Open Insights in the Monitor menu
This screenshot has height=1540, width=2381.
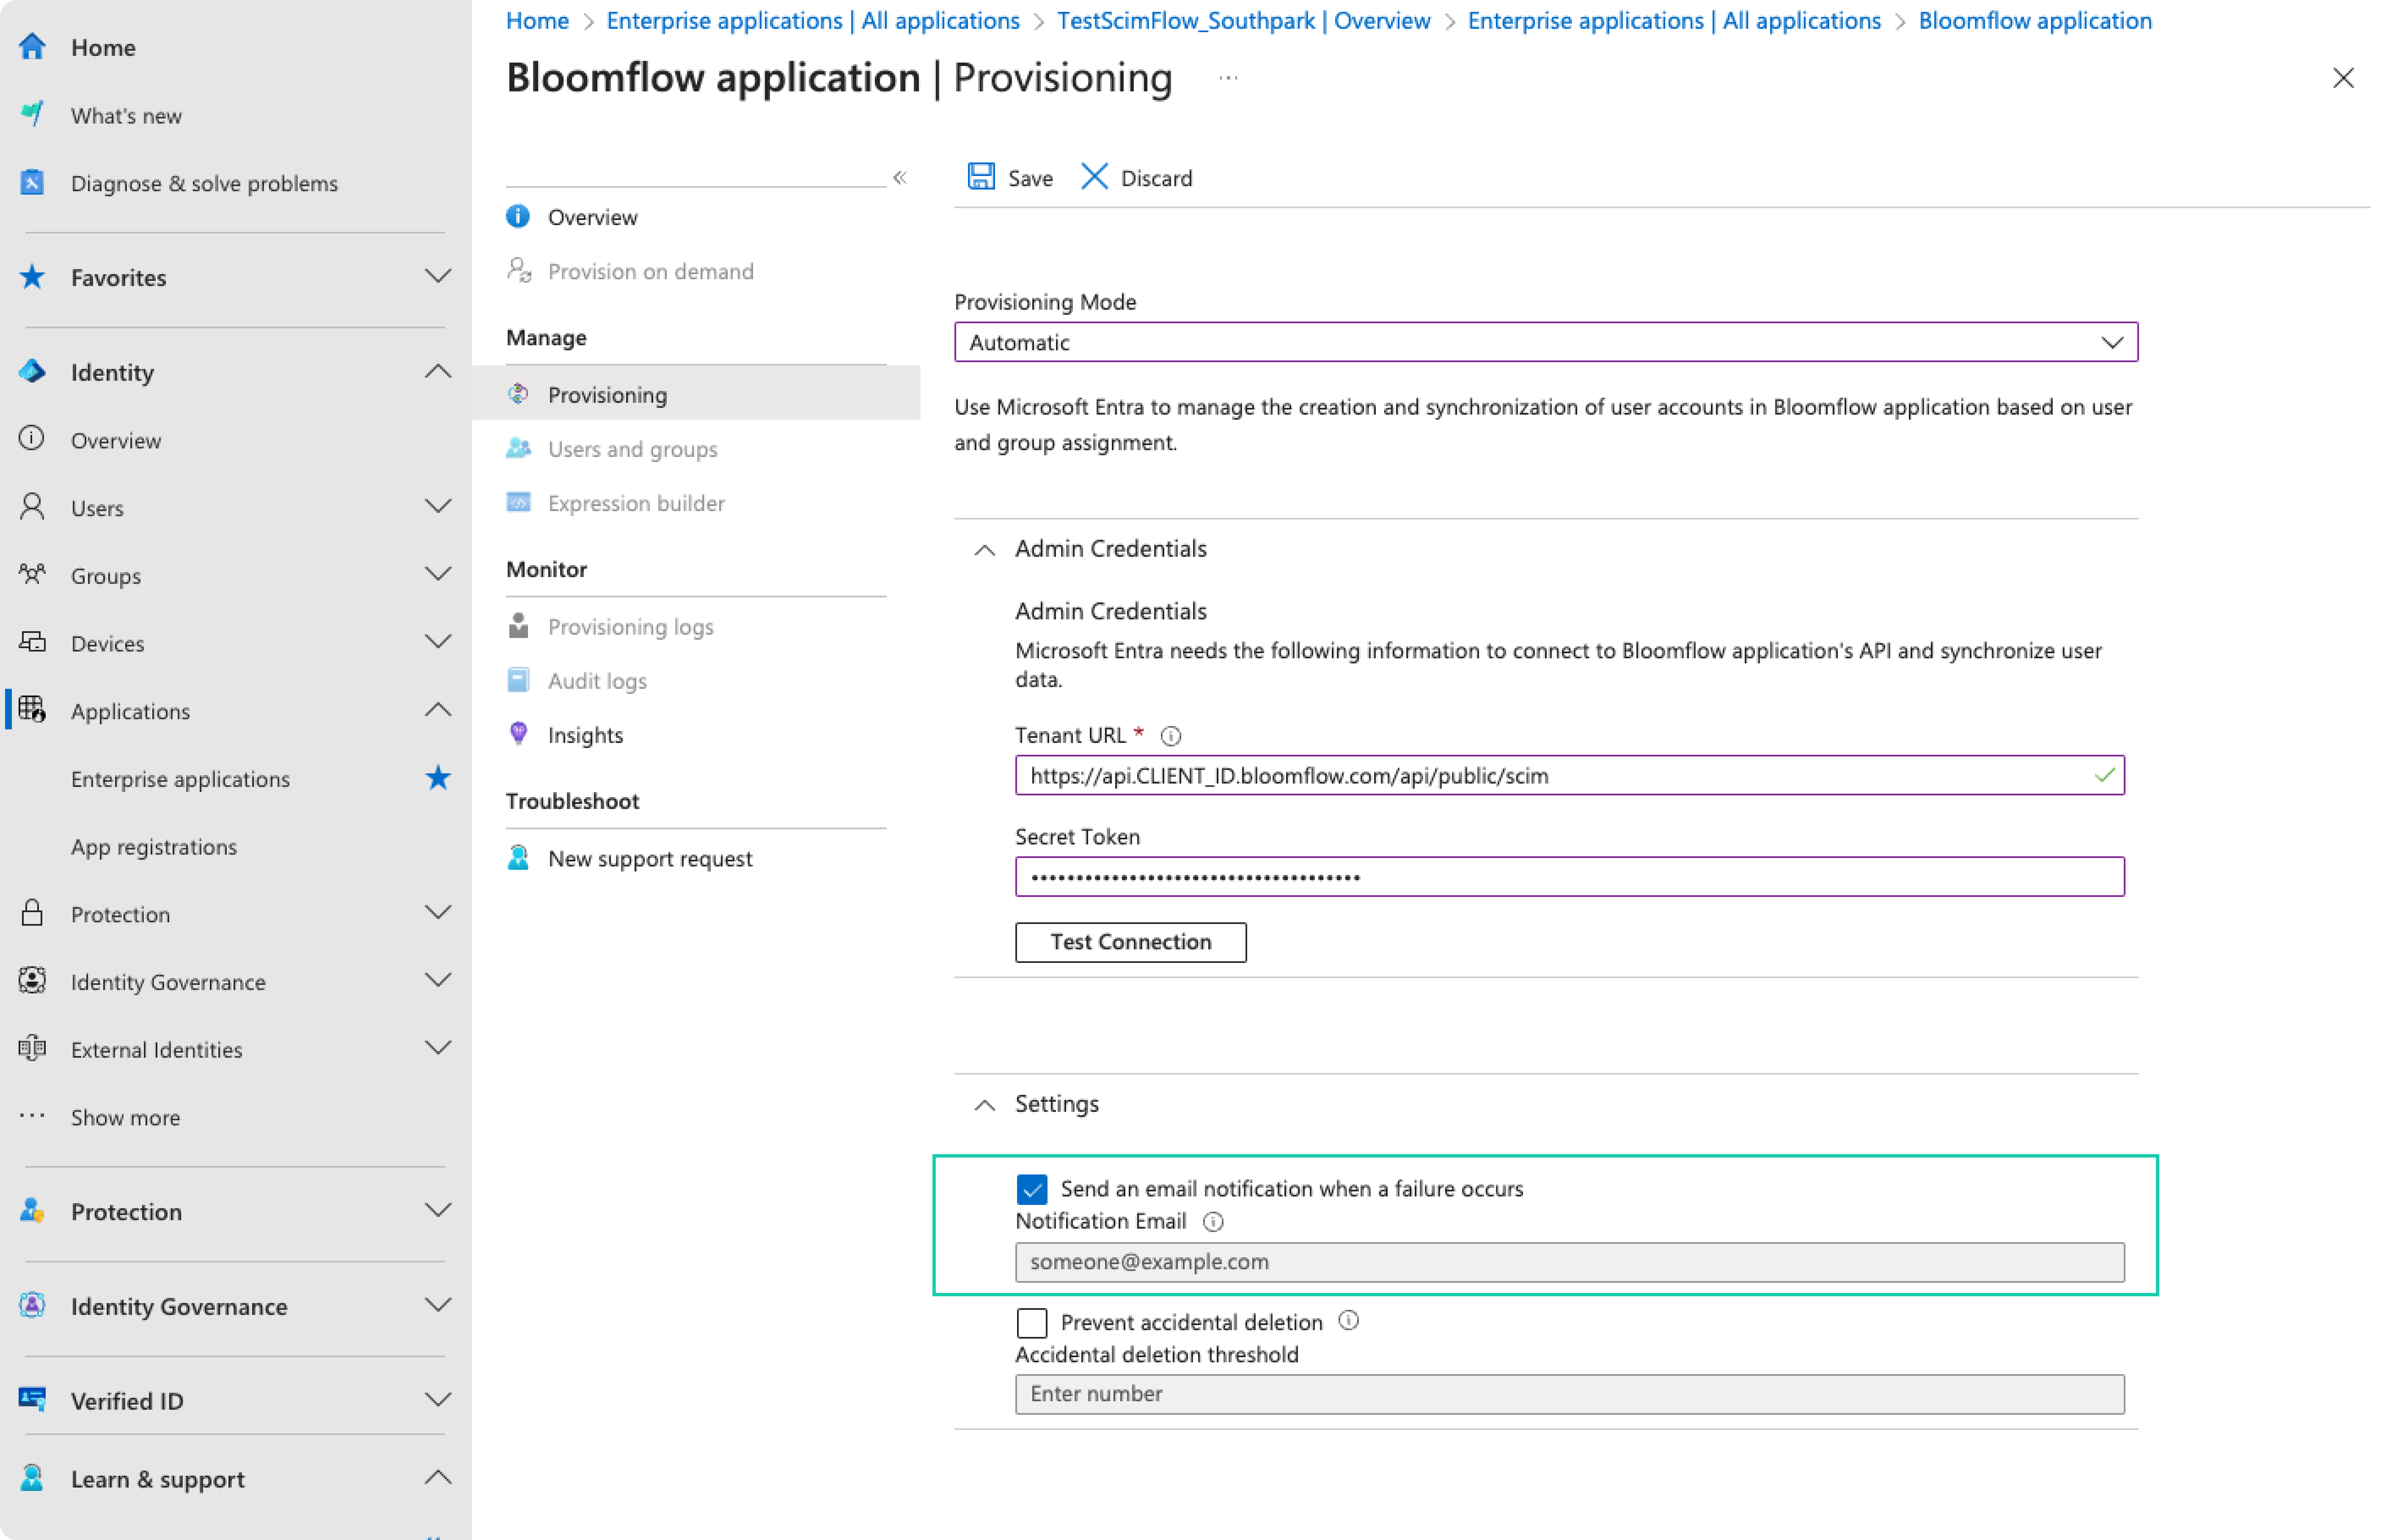coord(585,735)
